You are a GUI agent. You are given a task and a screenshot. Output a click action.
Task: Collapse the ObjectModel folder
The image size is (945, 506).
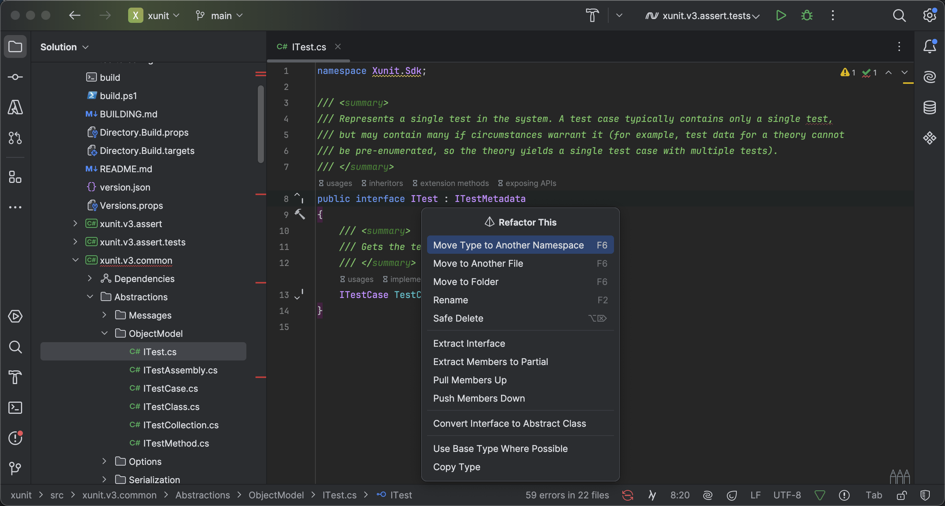pos(104,333)
